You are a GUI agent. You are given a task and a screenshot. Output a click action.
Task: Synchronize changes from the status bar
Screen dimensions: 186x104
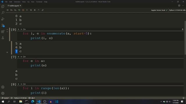coord(12,98)
